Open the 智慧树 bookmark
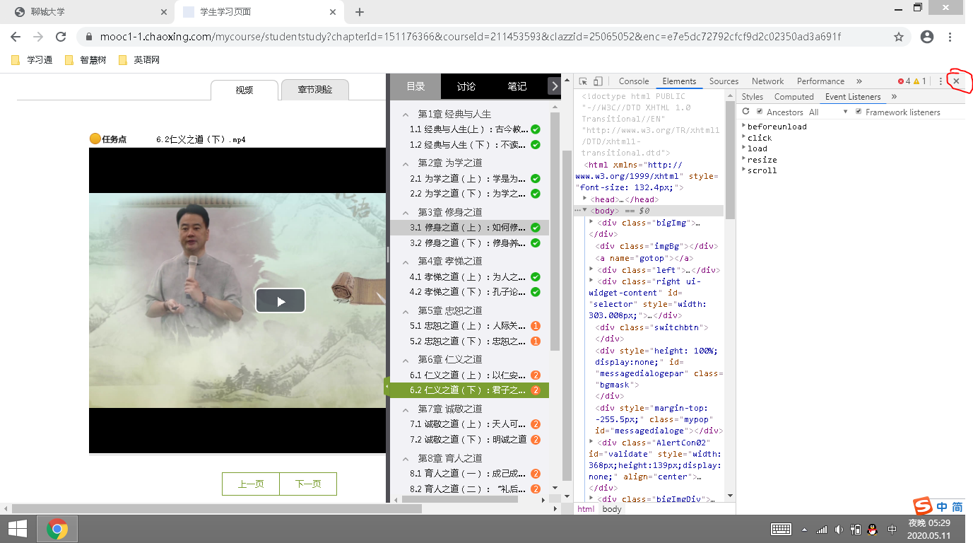Image resolution: width=973 pixels, height=543 pixels. click(85, 60)
